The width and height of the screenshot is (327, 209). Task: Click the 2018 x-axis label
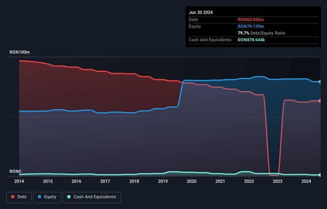[134, 181]
